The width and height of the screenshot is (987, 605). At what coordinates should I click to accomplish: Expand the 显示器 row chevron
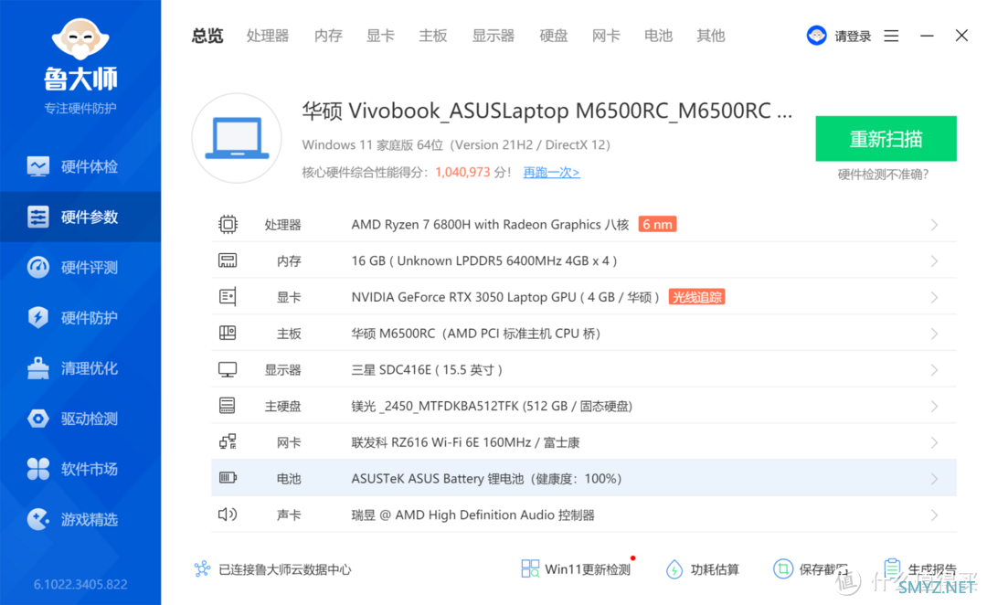(x=934, y=370)
